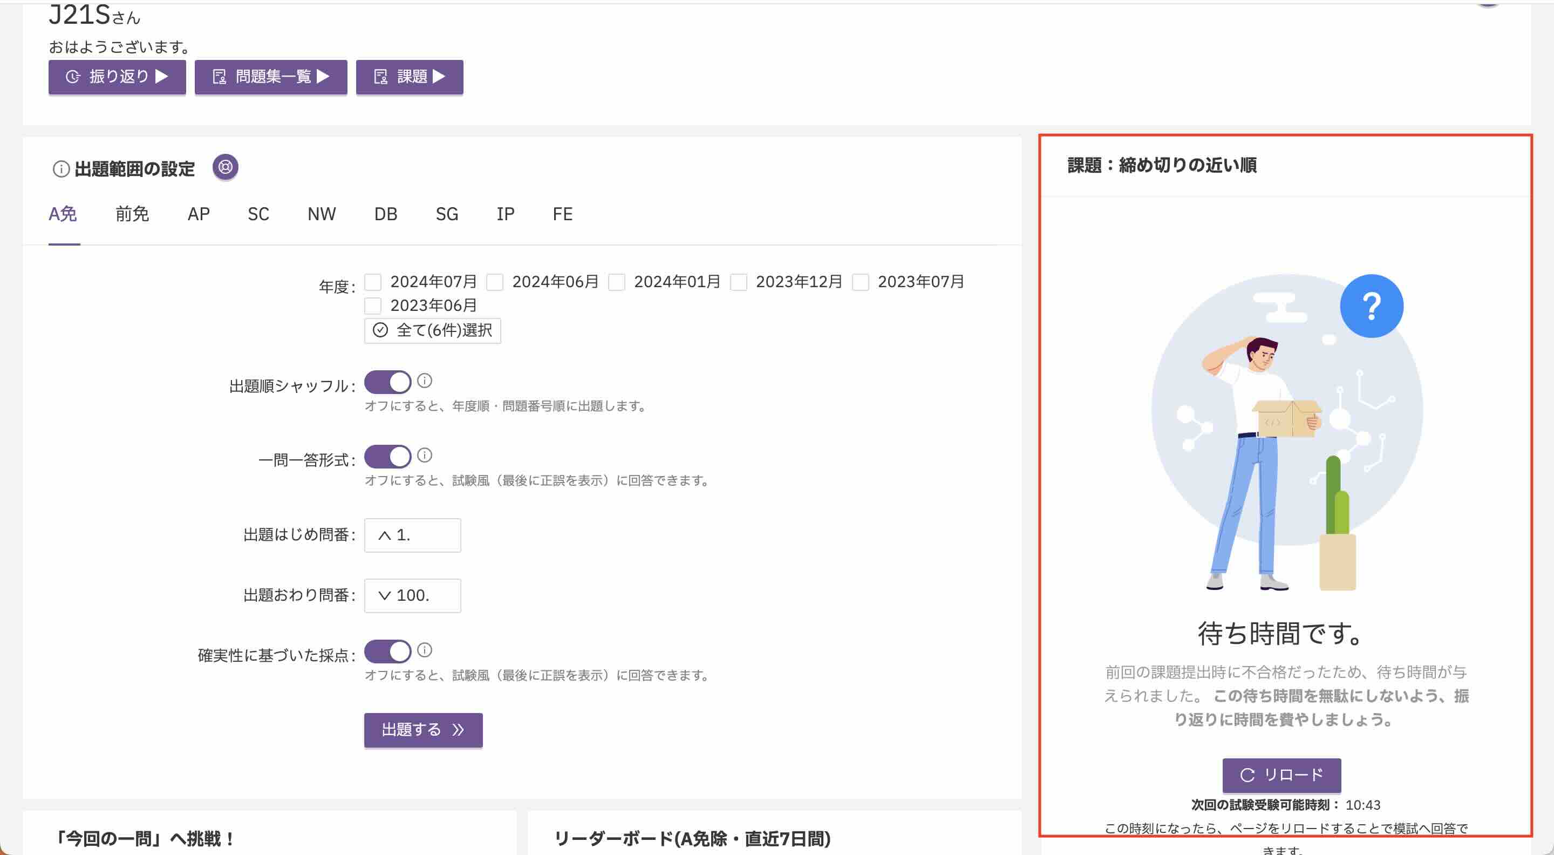
Task: Check the 2024年07月 year checkbox
Action: tap(374, 281)
